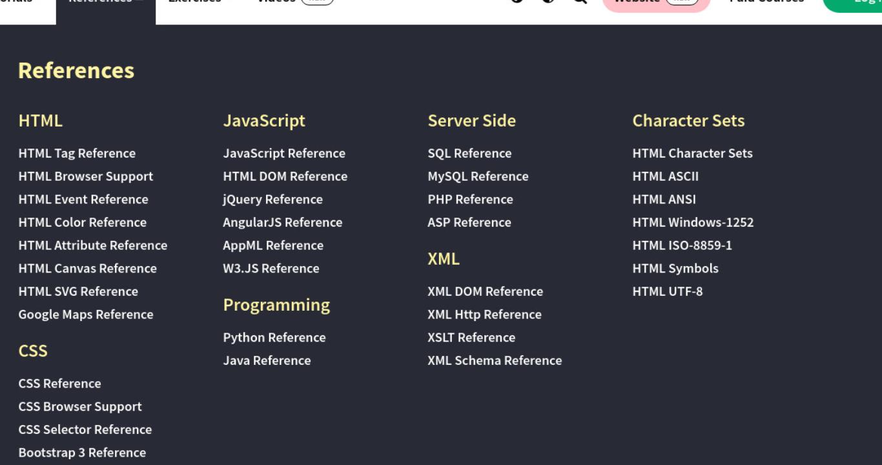Go to HTML Event Reference
882x465 pixels.
click(83, 200)
